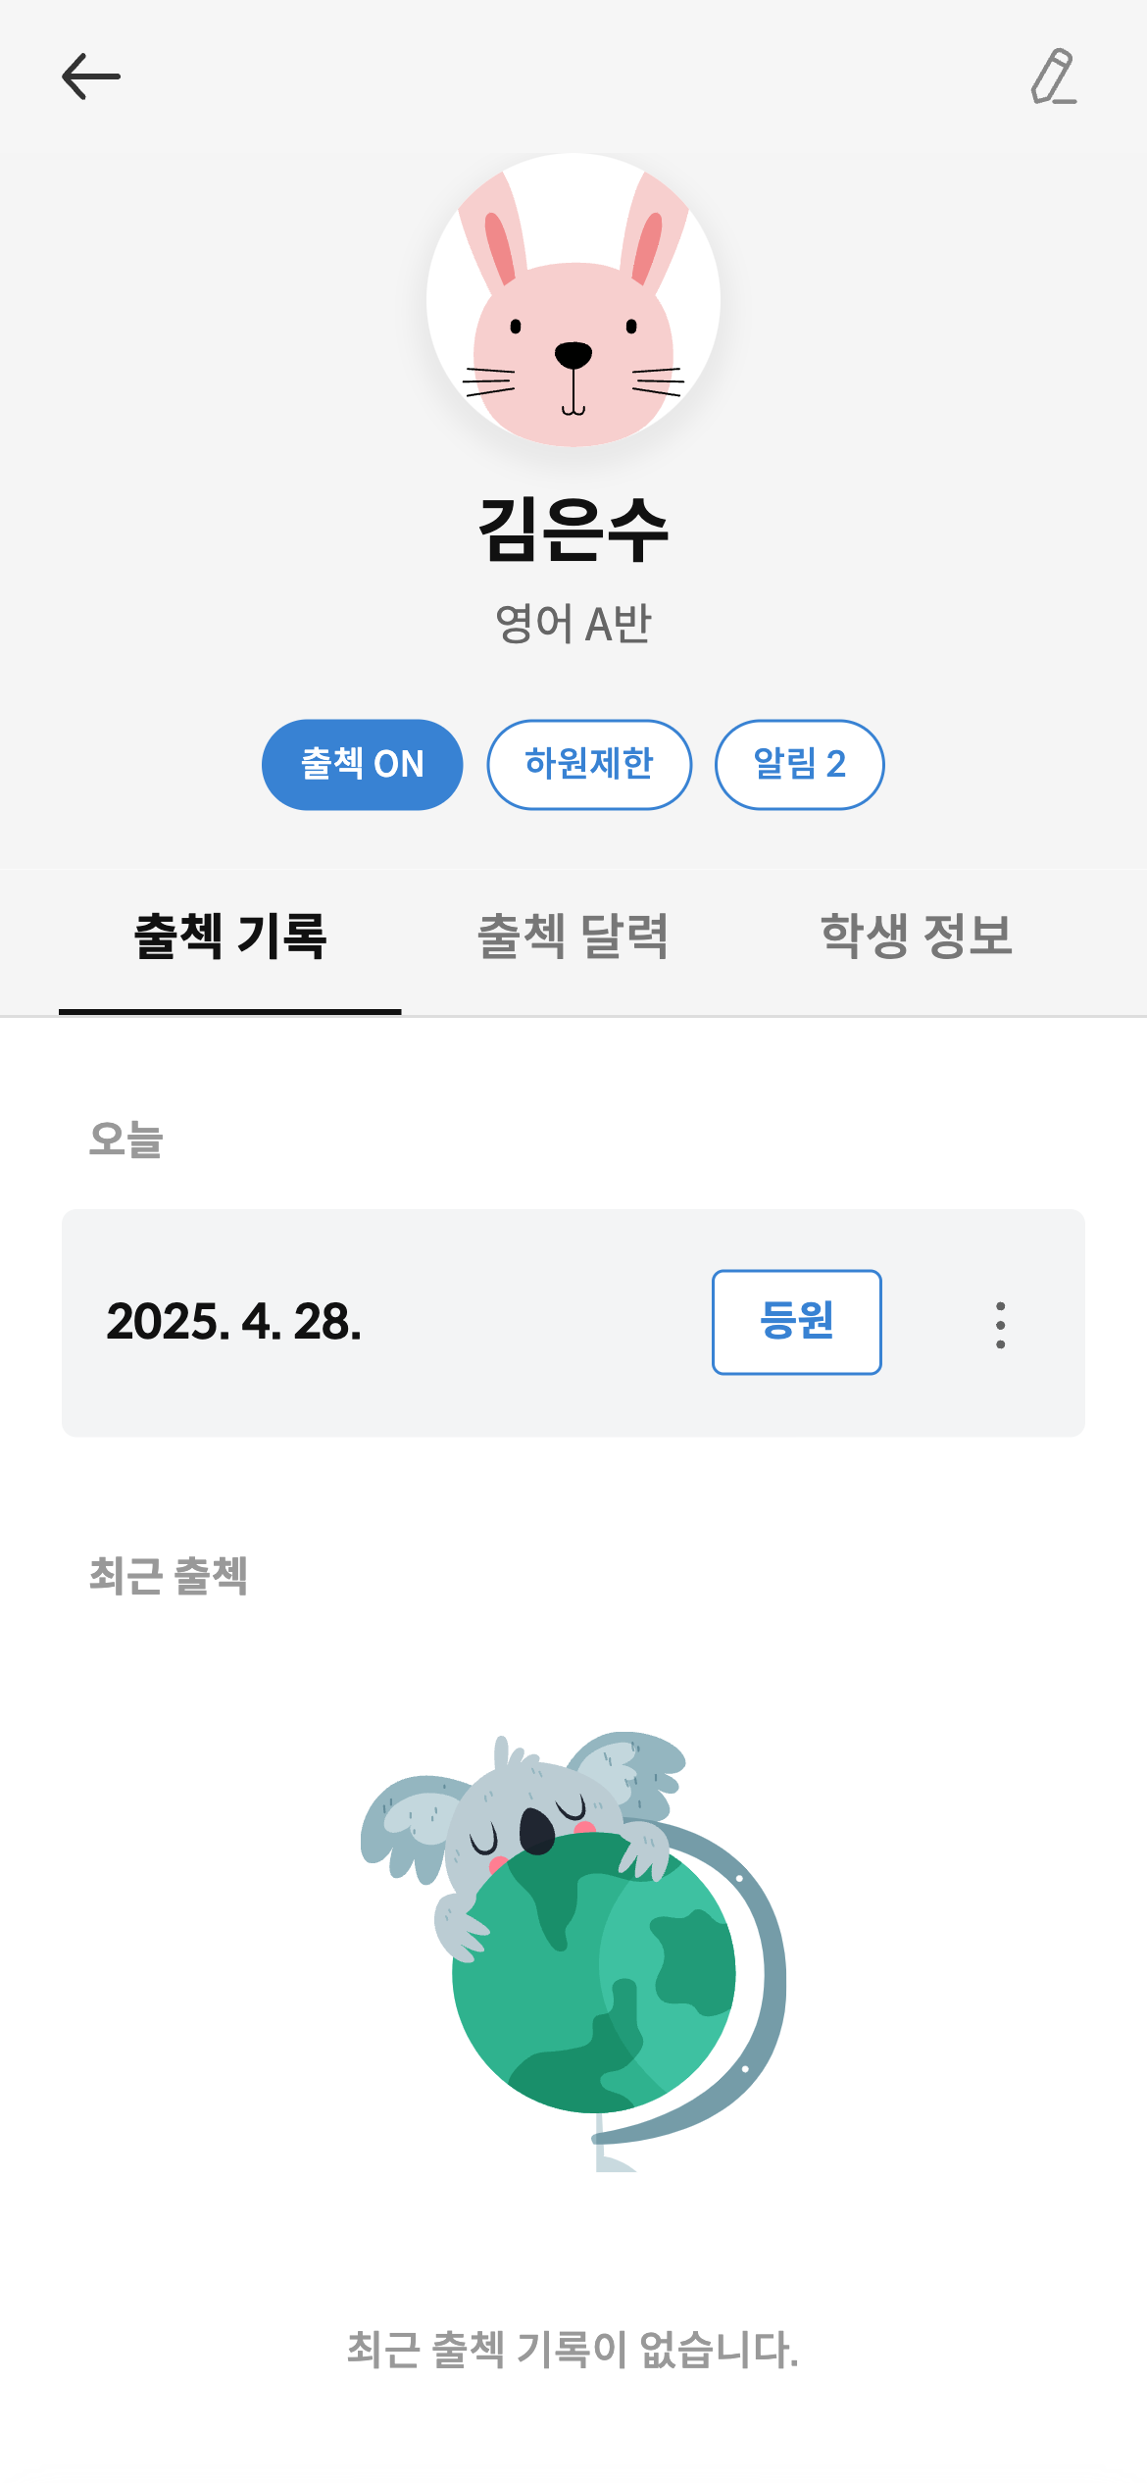Click the green globe illustration

(593, 1981)
